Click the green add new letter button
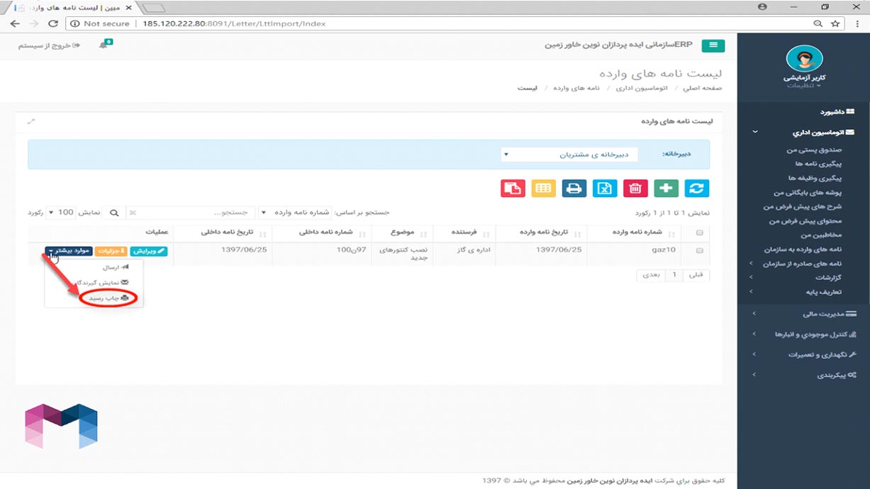Viewport: 870px width, 489px height. tap(666, 189)
